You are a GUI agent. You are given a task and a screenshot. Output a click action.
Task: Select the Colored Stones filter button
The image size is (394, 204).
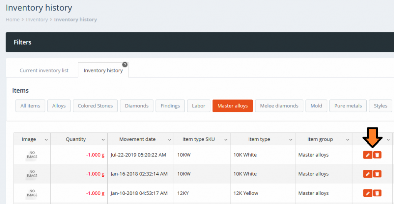click(x=95, y=106)
